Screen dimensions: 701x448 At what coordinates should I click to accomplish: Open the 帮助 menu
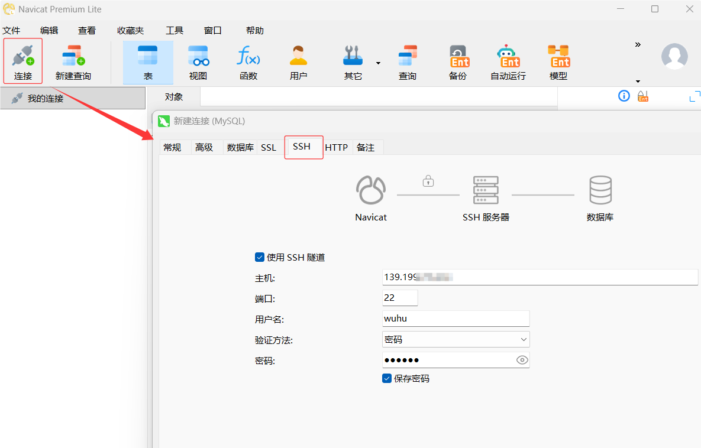pyautogui.click(x=255, y=30)
